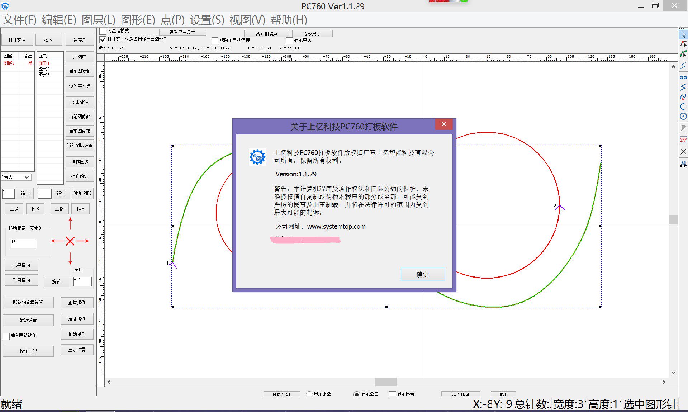
Task: Close the About PC760 dialog with X
Action: (444, 124)
